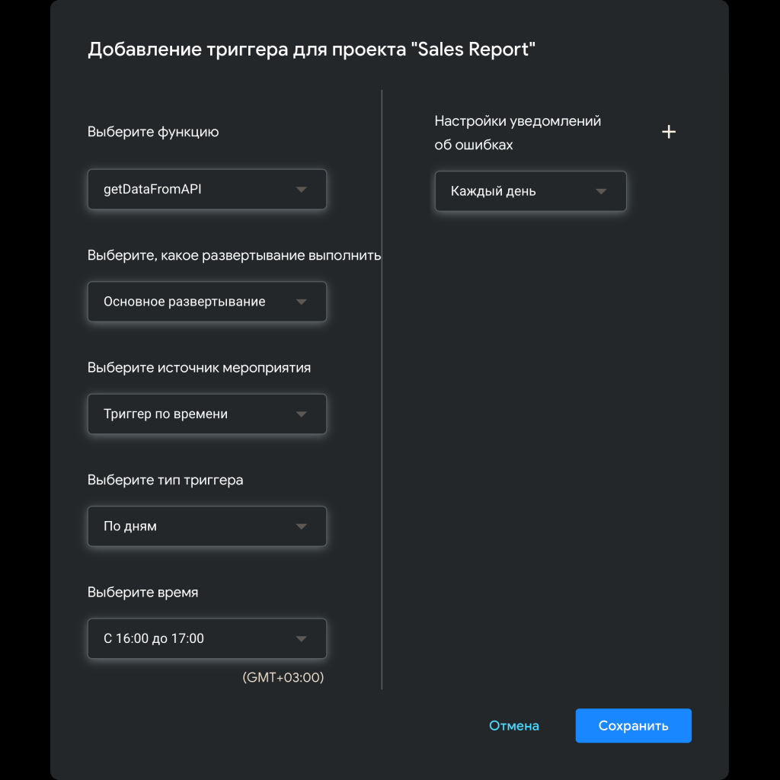This screenshot has height=780, width=780.
Task: Click the (GMT+03:00) timezone text
Action: [x=283, y=677]
